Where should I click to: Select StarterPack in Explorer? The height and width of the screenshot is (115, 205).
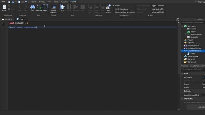coord(192,62)
